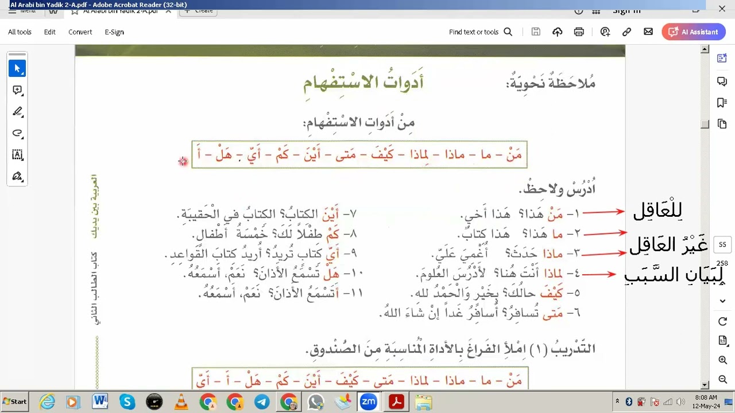Screen dimensions: 735x413
Task: Select the Highlight text tool
Action: 17,111
